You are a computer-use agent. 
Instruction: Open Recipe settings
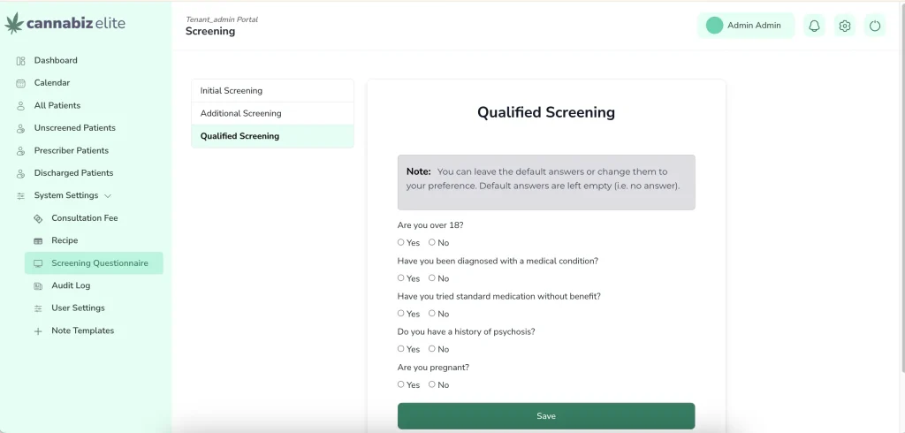coord(65,240)
